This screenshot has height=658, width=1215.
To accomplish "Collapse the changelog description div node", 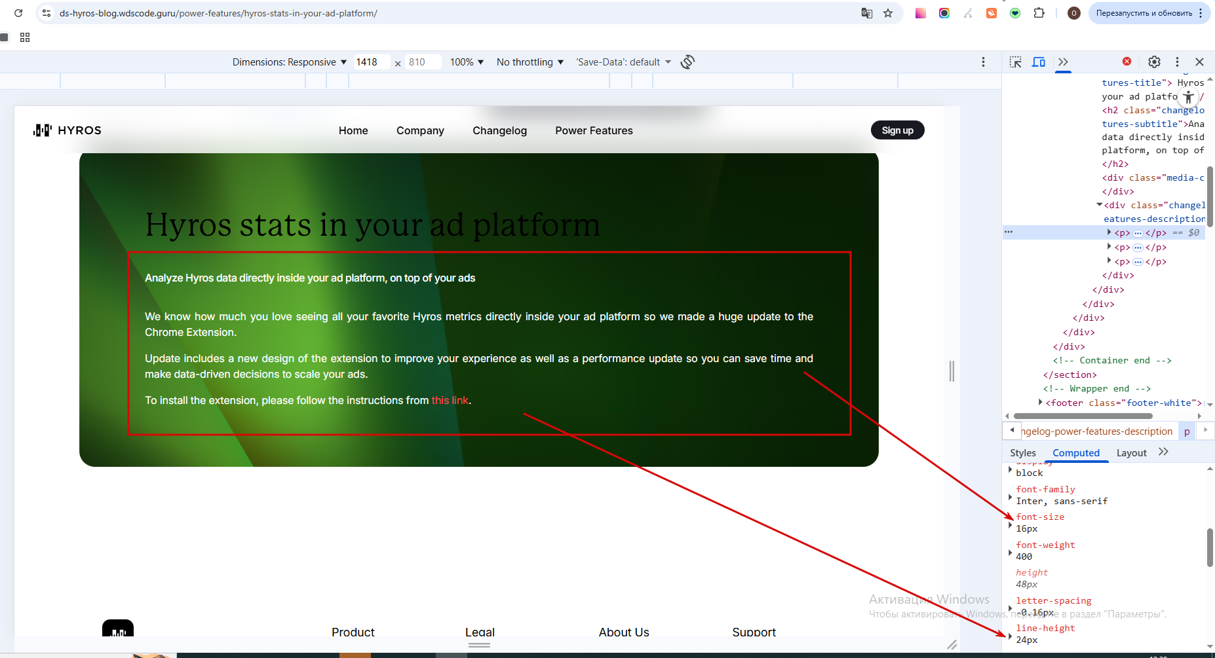I will pos(1099,205).
